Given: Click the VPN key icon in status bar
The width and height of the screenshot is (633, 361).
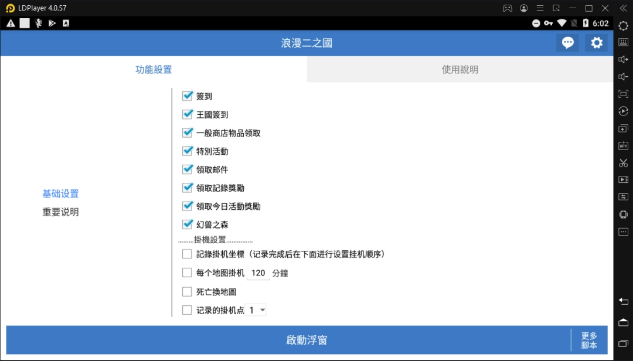Looking at the screenshot, I should pyautogui.click(x=548, y=23).
